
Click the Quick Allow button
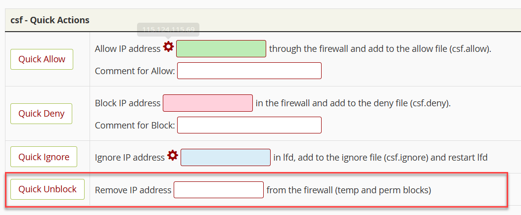[42, 59]
